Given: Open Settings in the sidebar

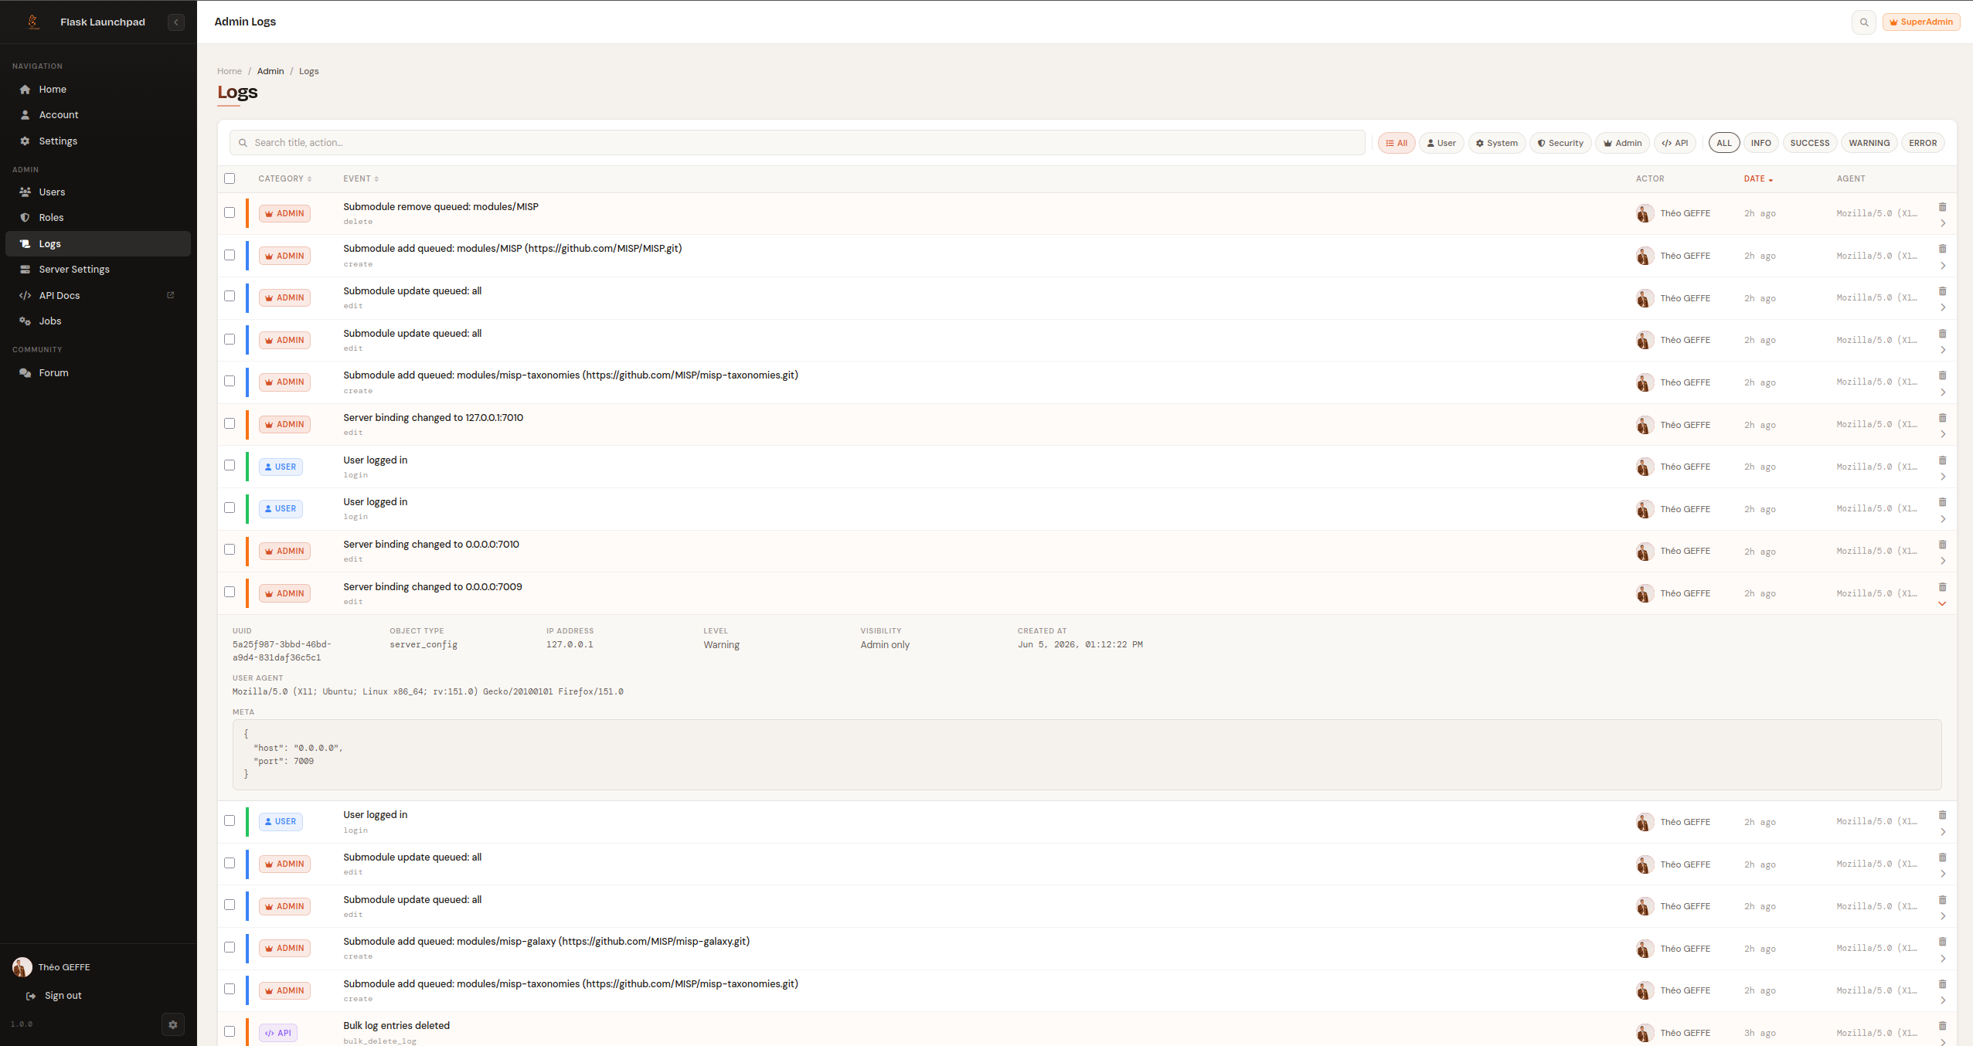Looking at the screenshot, I should click(98, 141).
